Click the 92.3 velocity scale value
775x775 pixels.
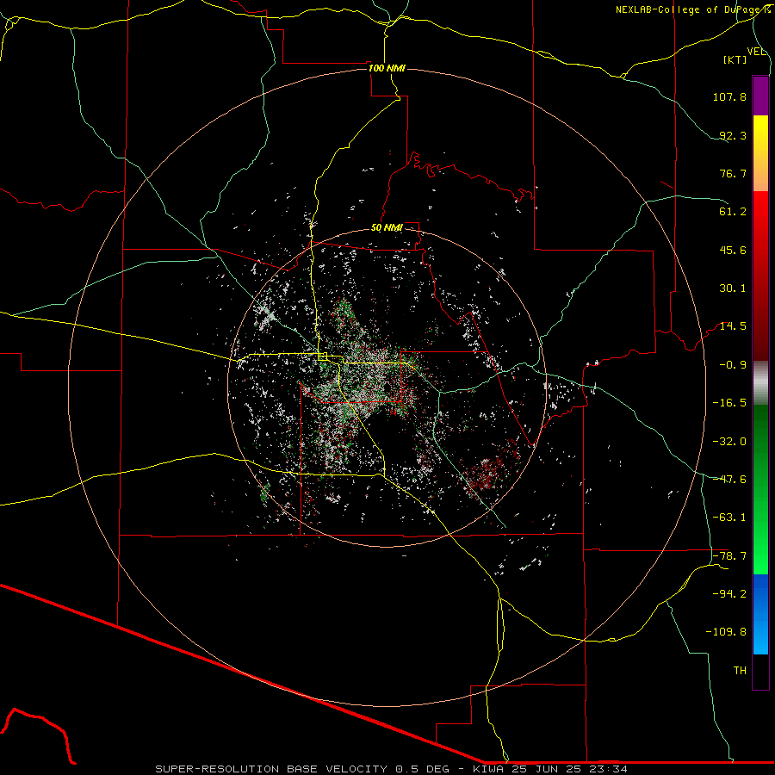(x=733, y=135)
